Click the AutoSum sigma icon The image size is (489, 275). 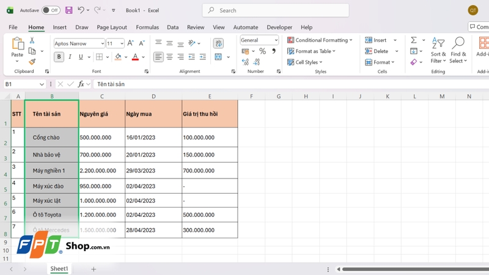coord(414,40)
